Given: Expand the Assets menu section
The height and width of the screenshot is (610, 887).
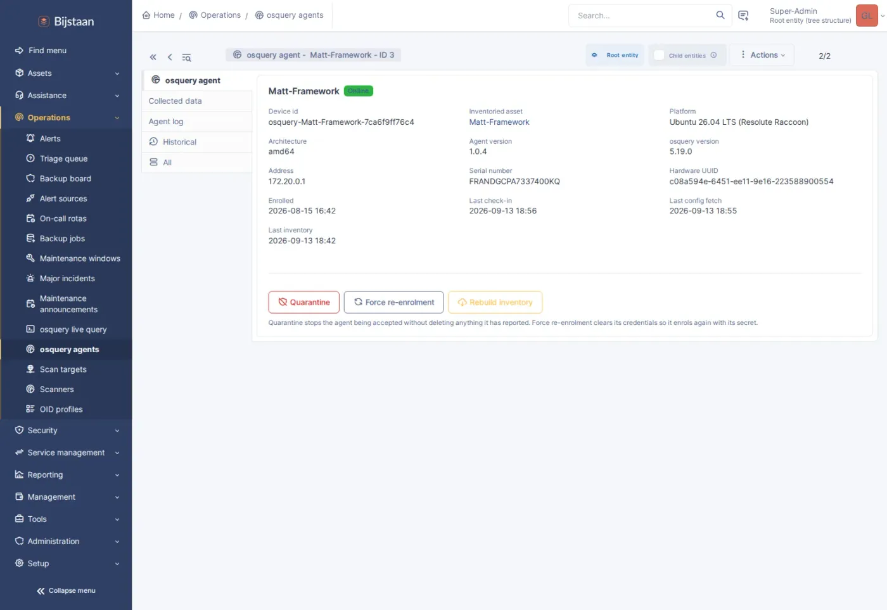Looking at the screenshot, I should click(x=66, y=73).
